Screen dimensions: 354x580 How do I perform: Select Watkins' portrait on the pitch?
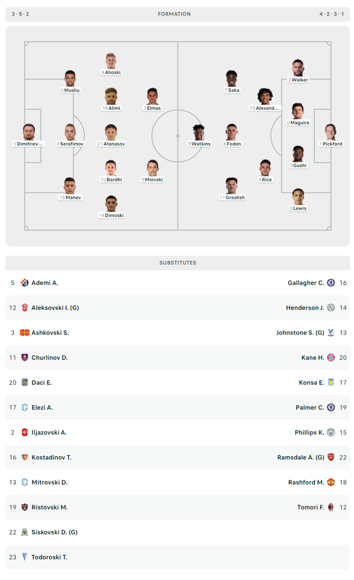[x=199, y=132]
